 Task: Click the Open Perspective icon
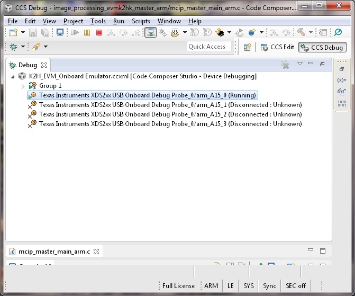(x=247, y=47)
